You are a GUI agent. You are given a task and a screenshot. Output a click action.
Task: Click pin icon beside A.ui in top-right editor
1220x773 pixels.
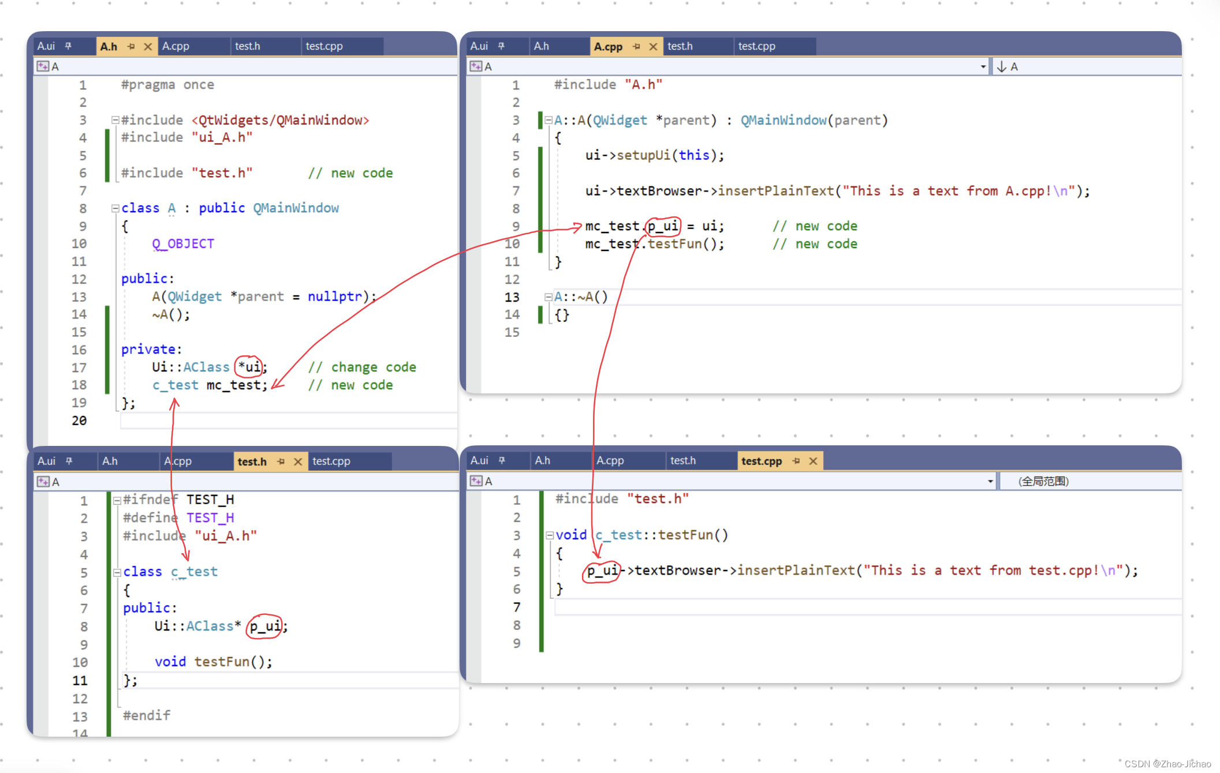click(501, 46)
